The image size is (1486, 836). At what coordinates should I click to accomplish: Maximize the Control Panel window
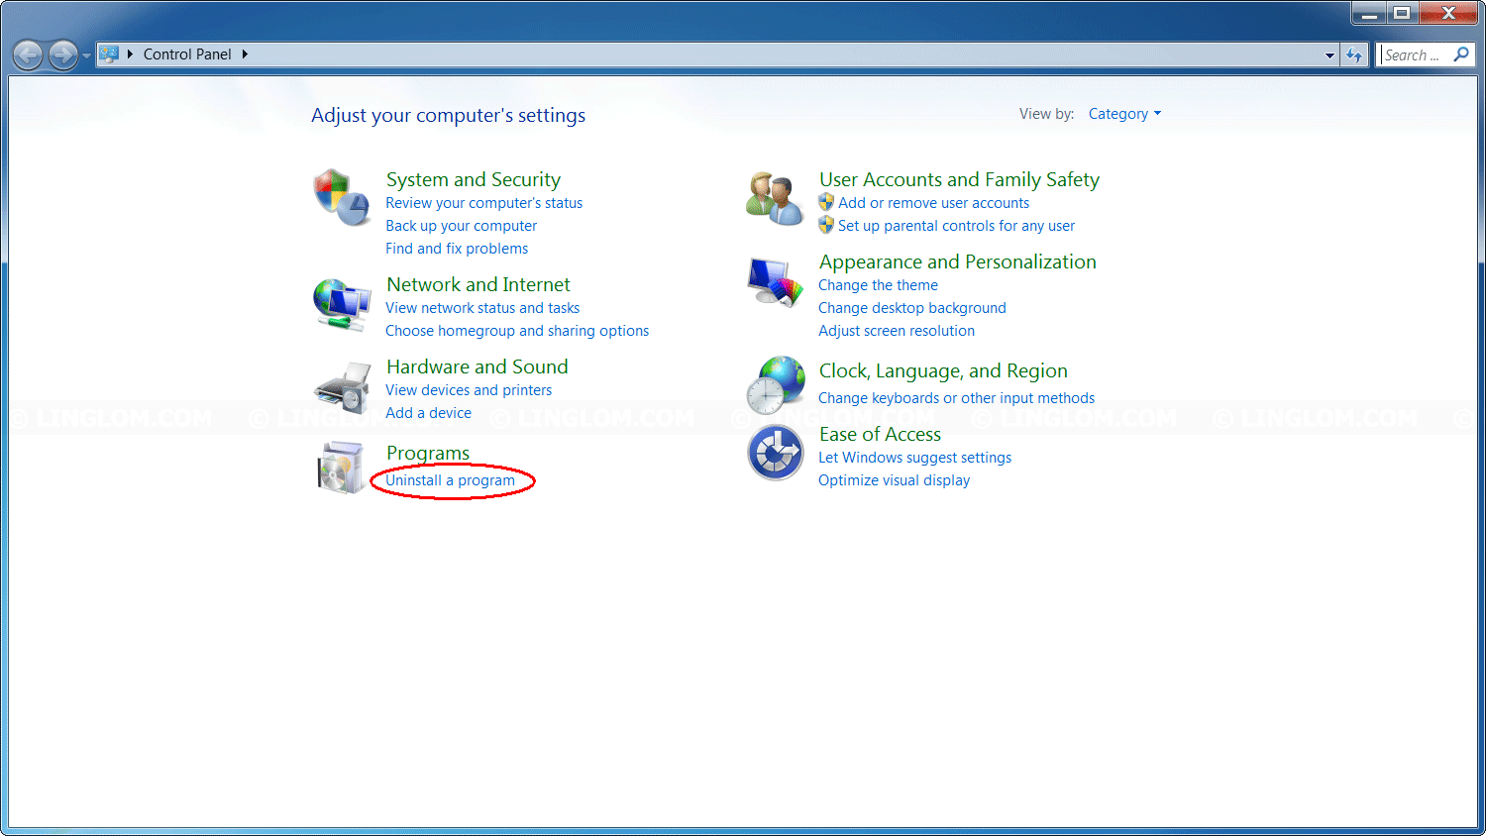point(1402,13)
